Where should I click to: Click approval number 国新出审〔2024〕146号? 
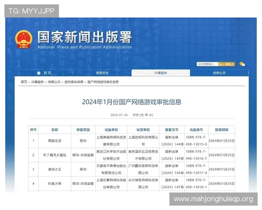172,169
